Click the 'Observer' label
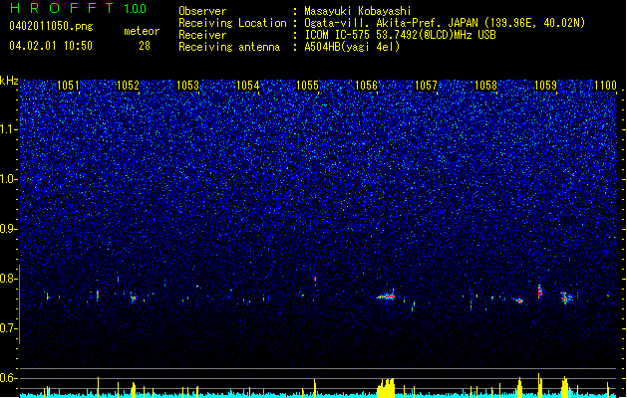The width and height of the screenshot is (627, 398). pos(202,11)
